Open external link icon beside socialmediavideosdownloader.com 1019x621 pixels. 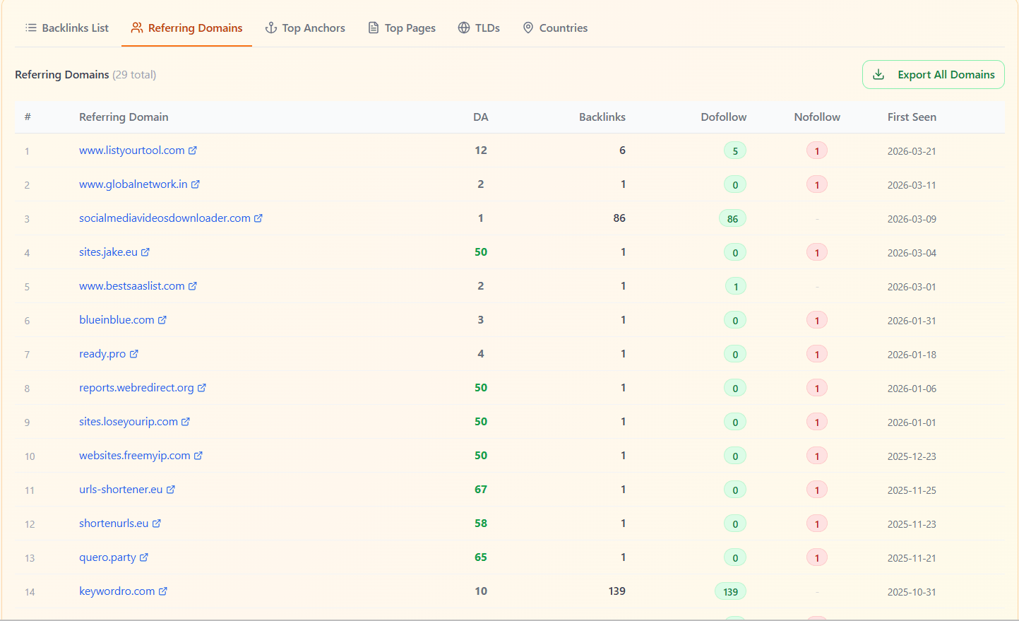tap(259, 218)
